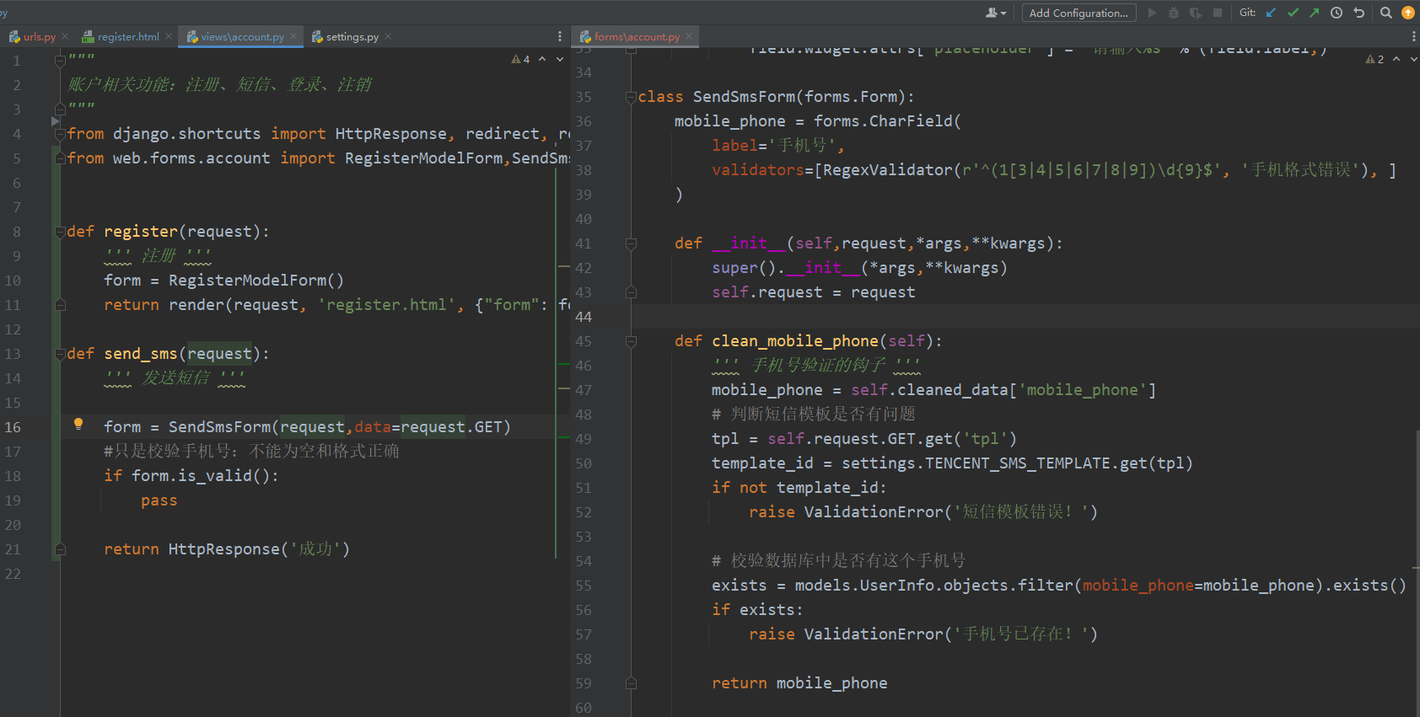Image resolution: width=1420 pixels, height=717 pixels.
Task: Close the views\account.py tab
Action: pos(293,36)
